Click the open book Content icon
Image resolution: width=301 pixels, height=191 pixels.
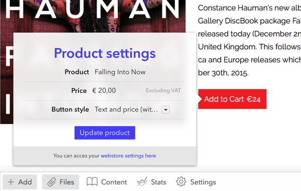[92, 181]
